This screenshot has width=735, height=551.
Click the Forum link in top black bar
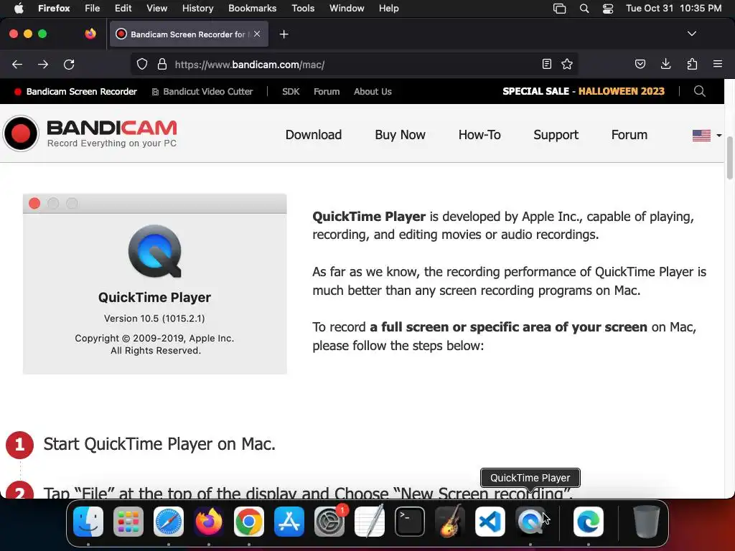[327, 92]
